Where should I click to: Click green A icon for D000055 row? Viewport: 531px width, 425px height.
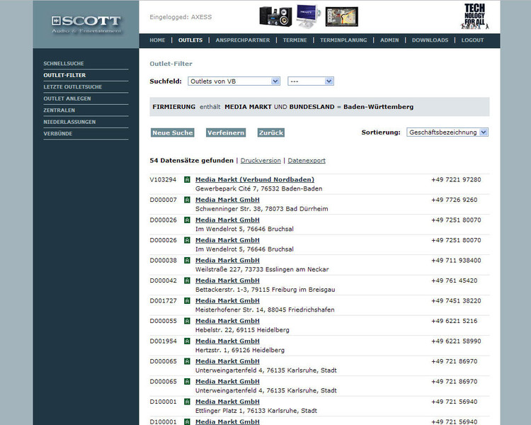[187, 321]
